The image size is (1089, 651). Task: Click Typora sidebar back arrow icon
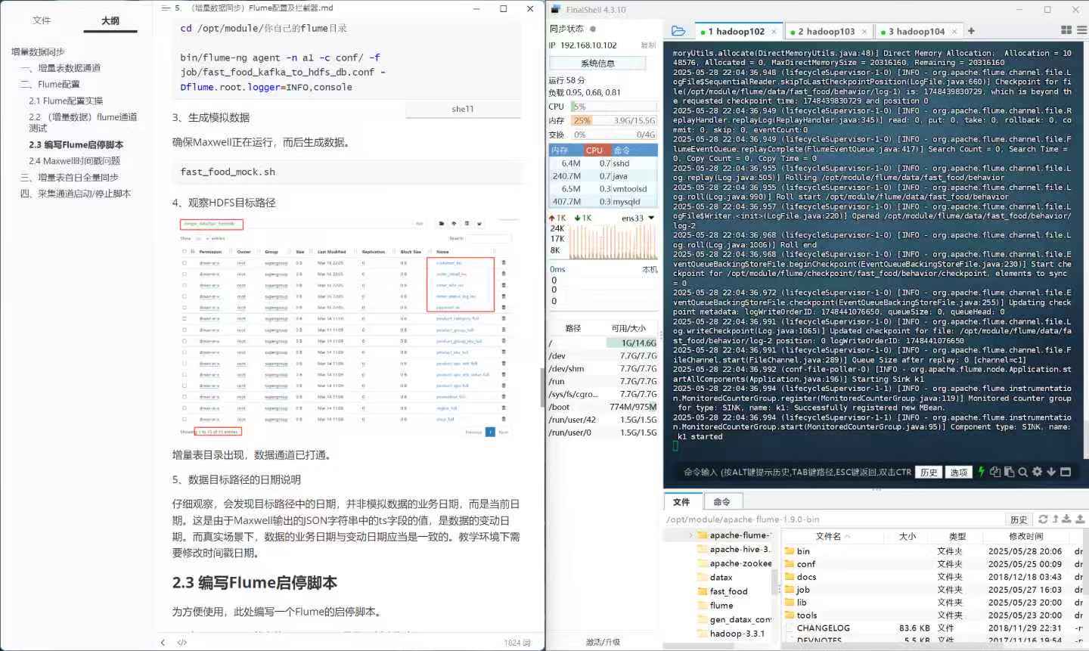tap(163, 643)
